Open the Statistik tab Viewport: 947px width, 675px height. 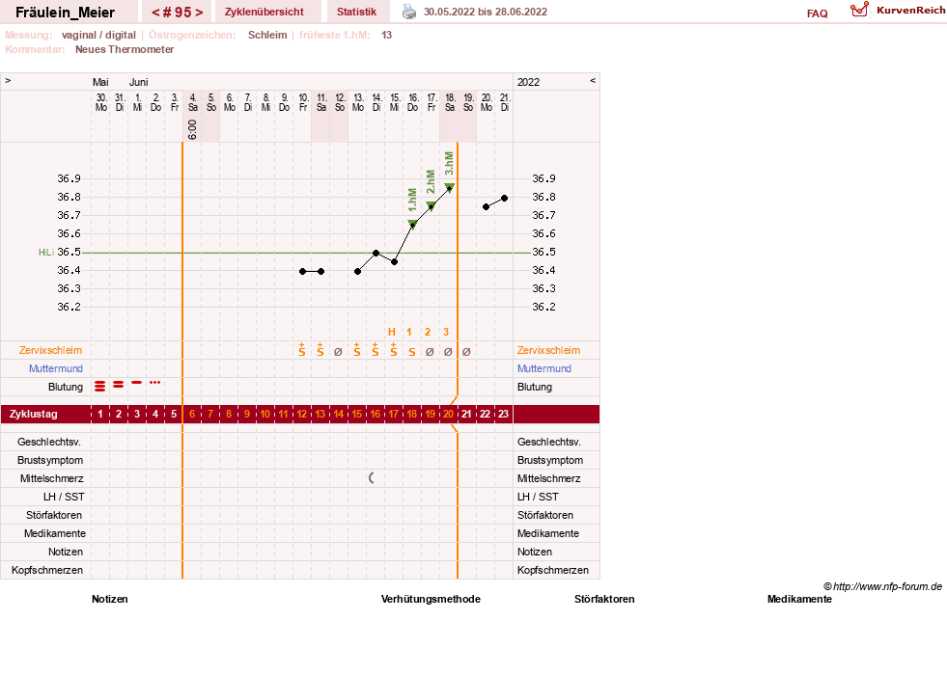(356, 13)
